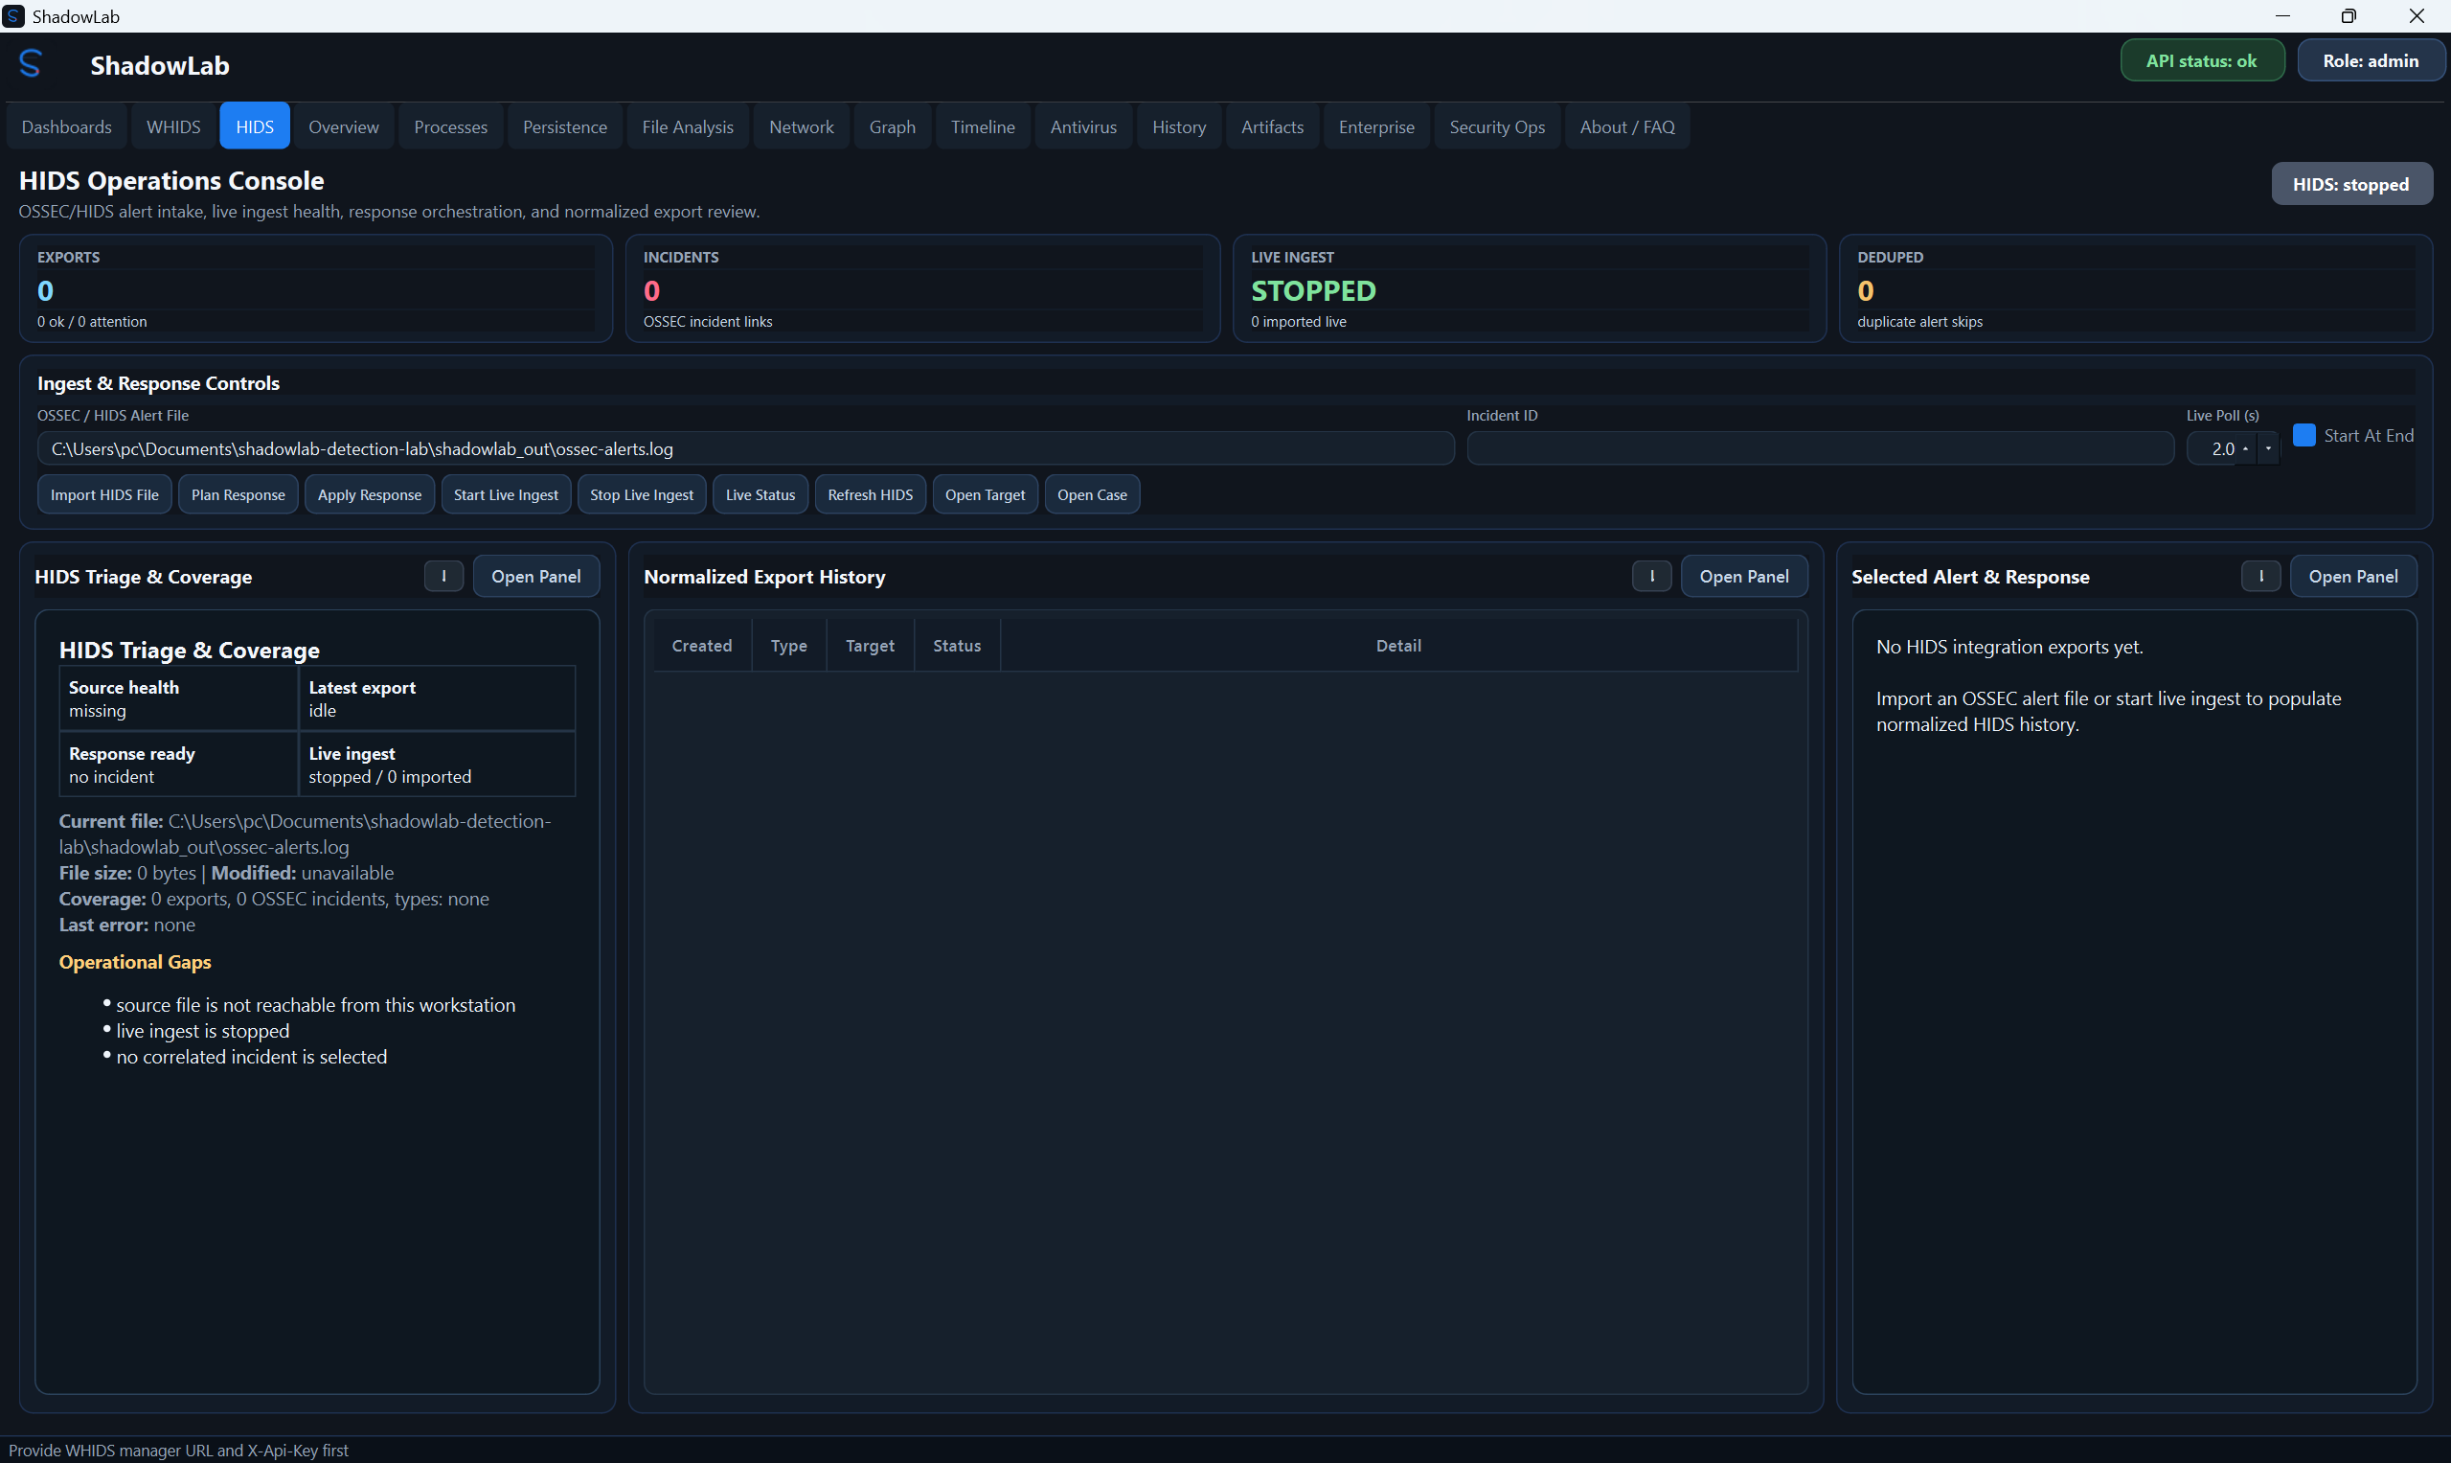
Task: Click the API status: ok badge
Action: pyautogui.click(x=2202, y=60)
